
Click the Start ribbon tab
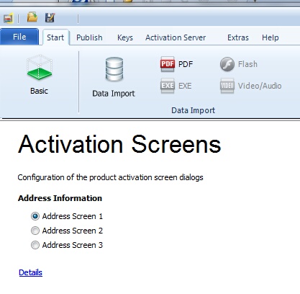click(55, 37)
